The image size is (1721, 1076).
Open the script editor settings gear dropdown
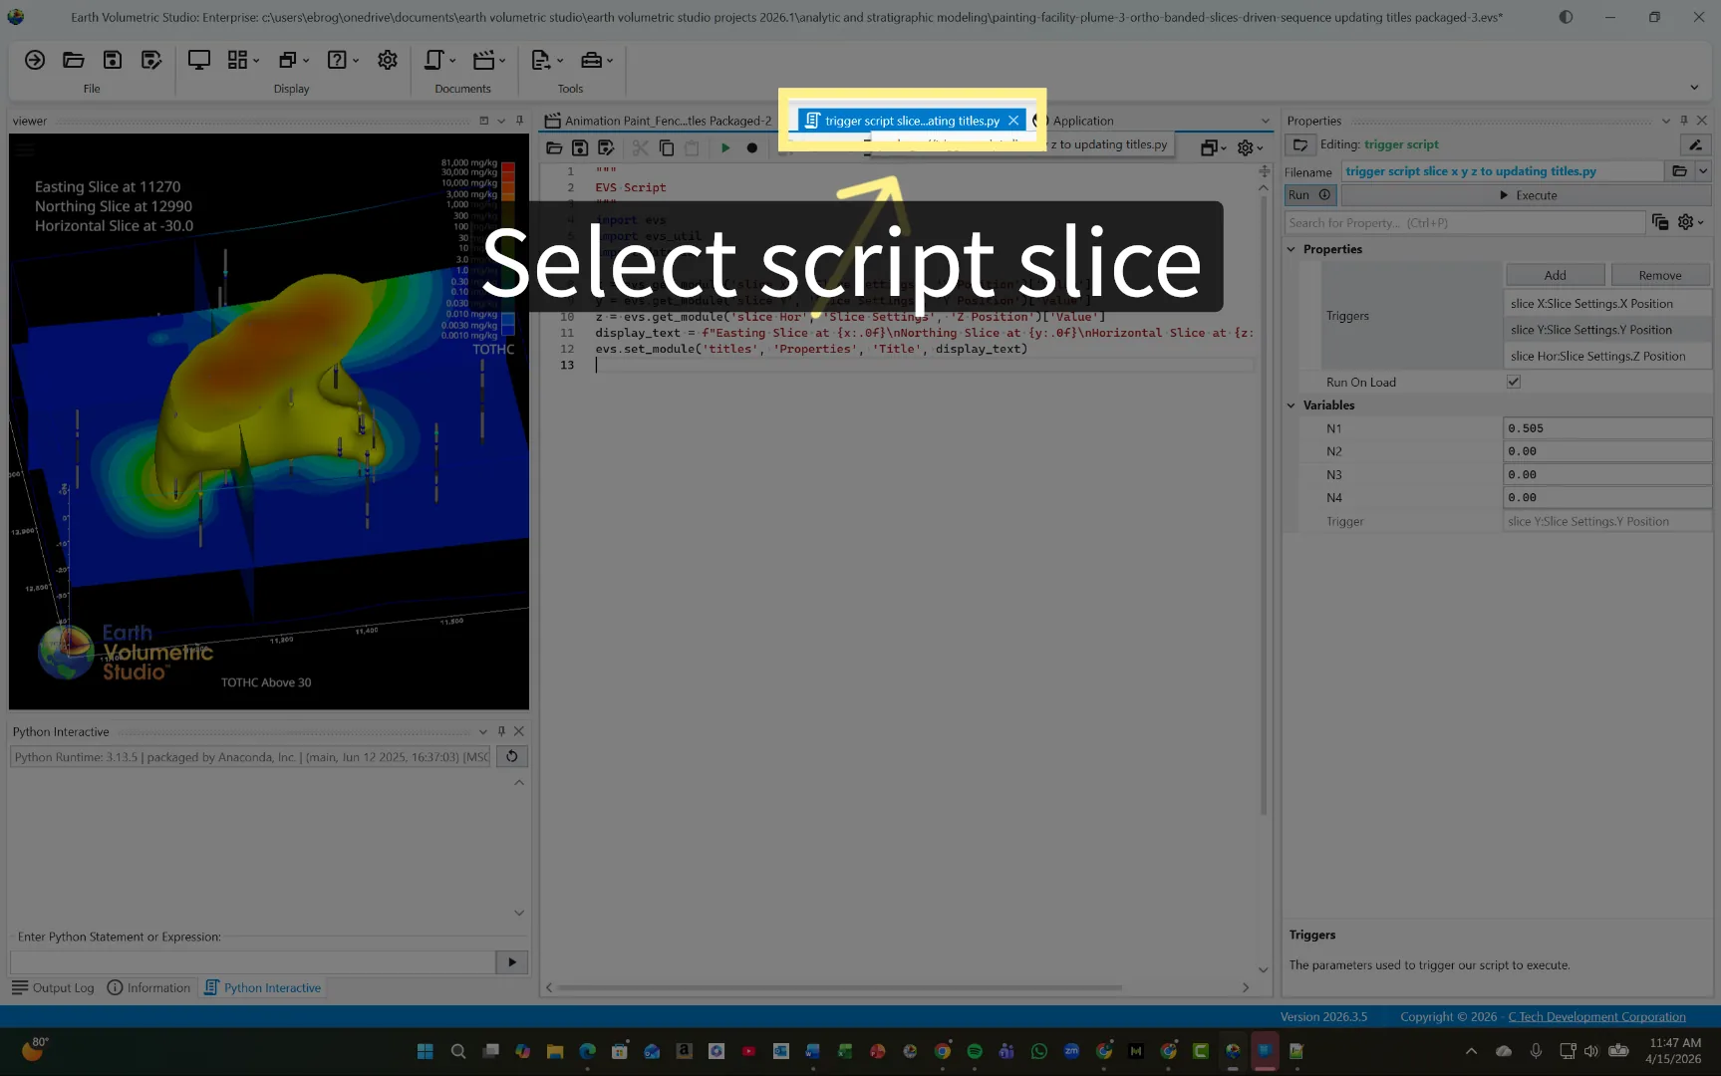tap(1250, 147)
